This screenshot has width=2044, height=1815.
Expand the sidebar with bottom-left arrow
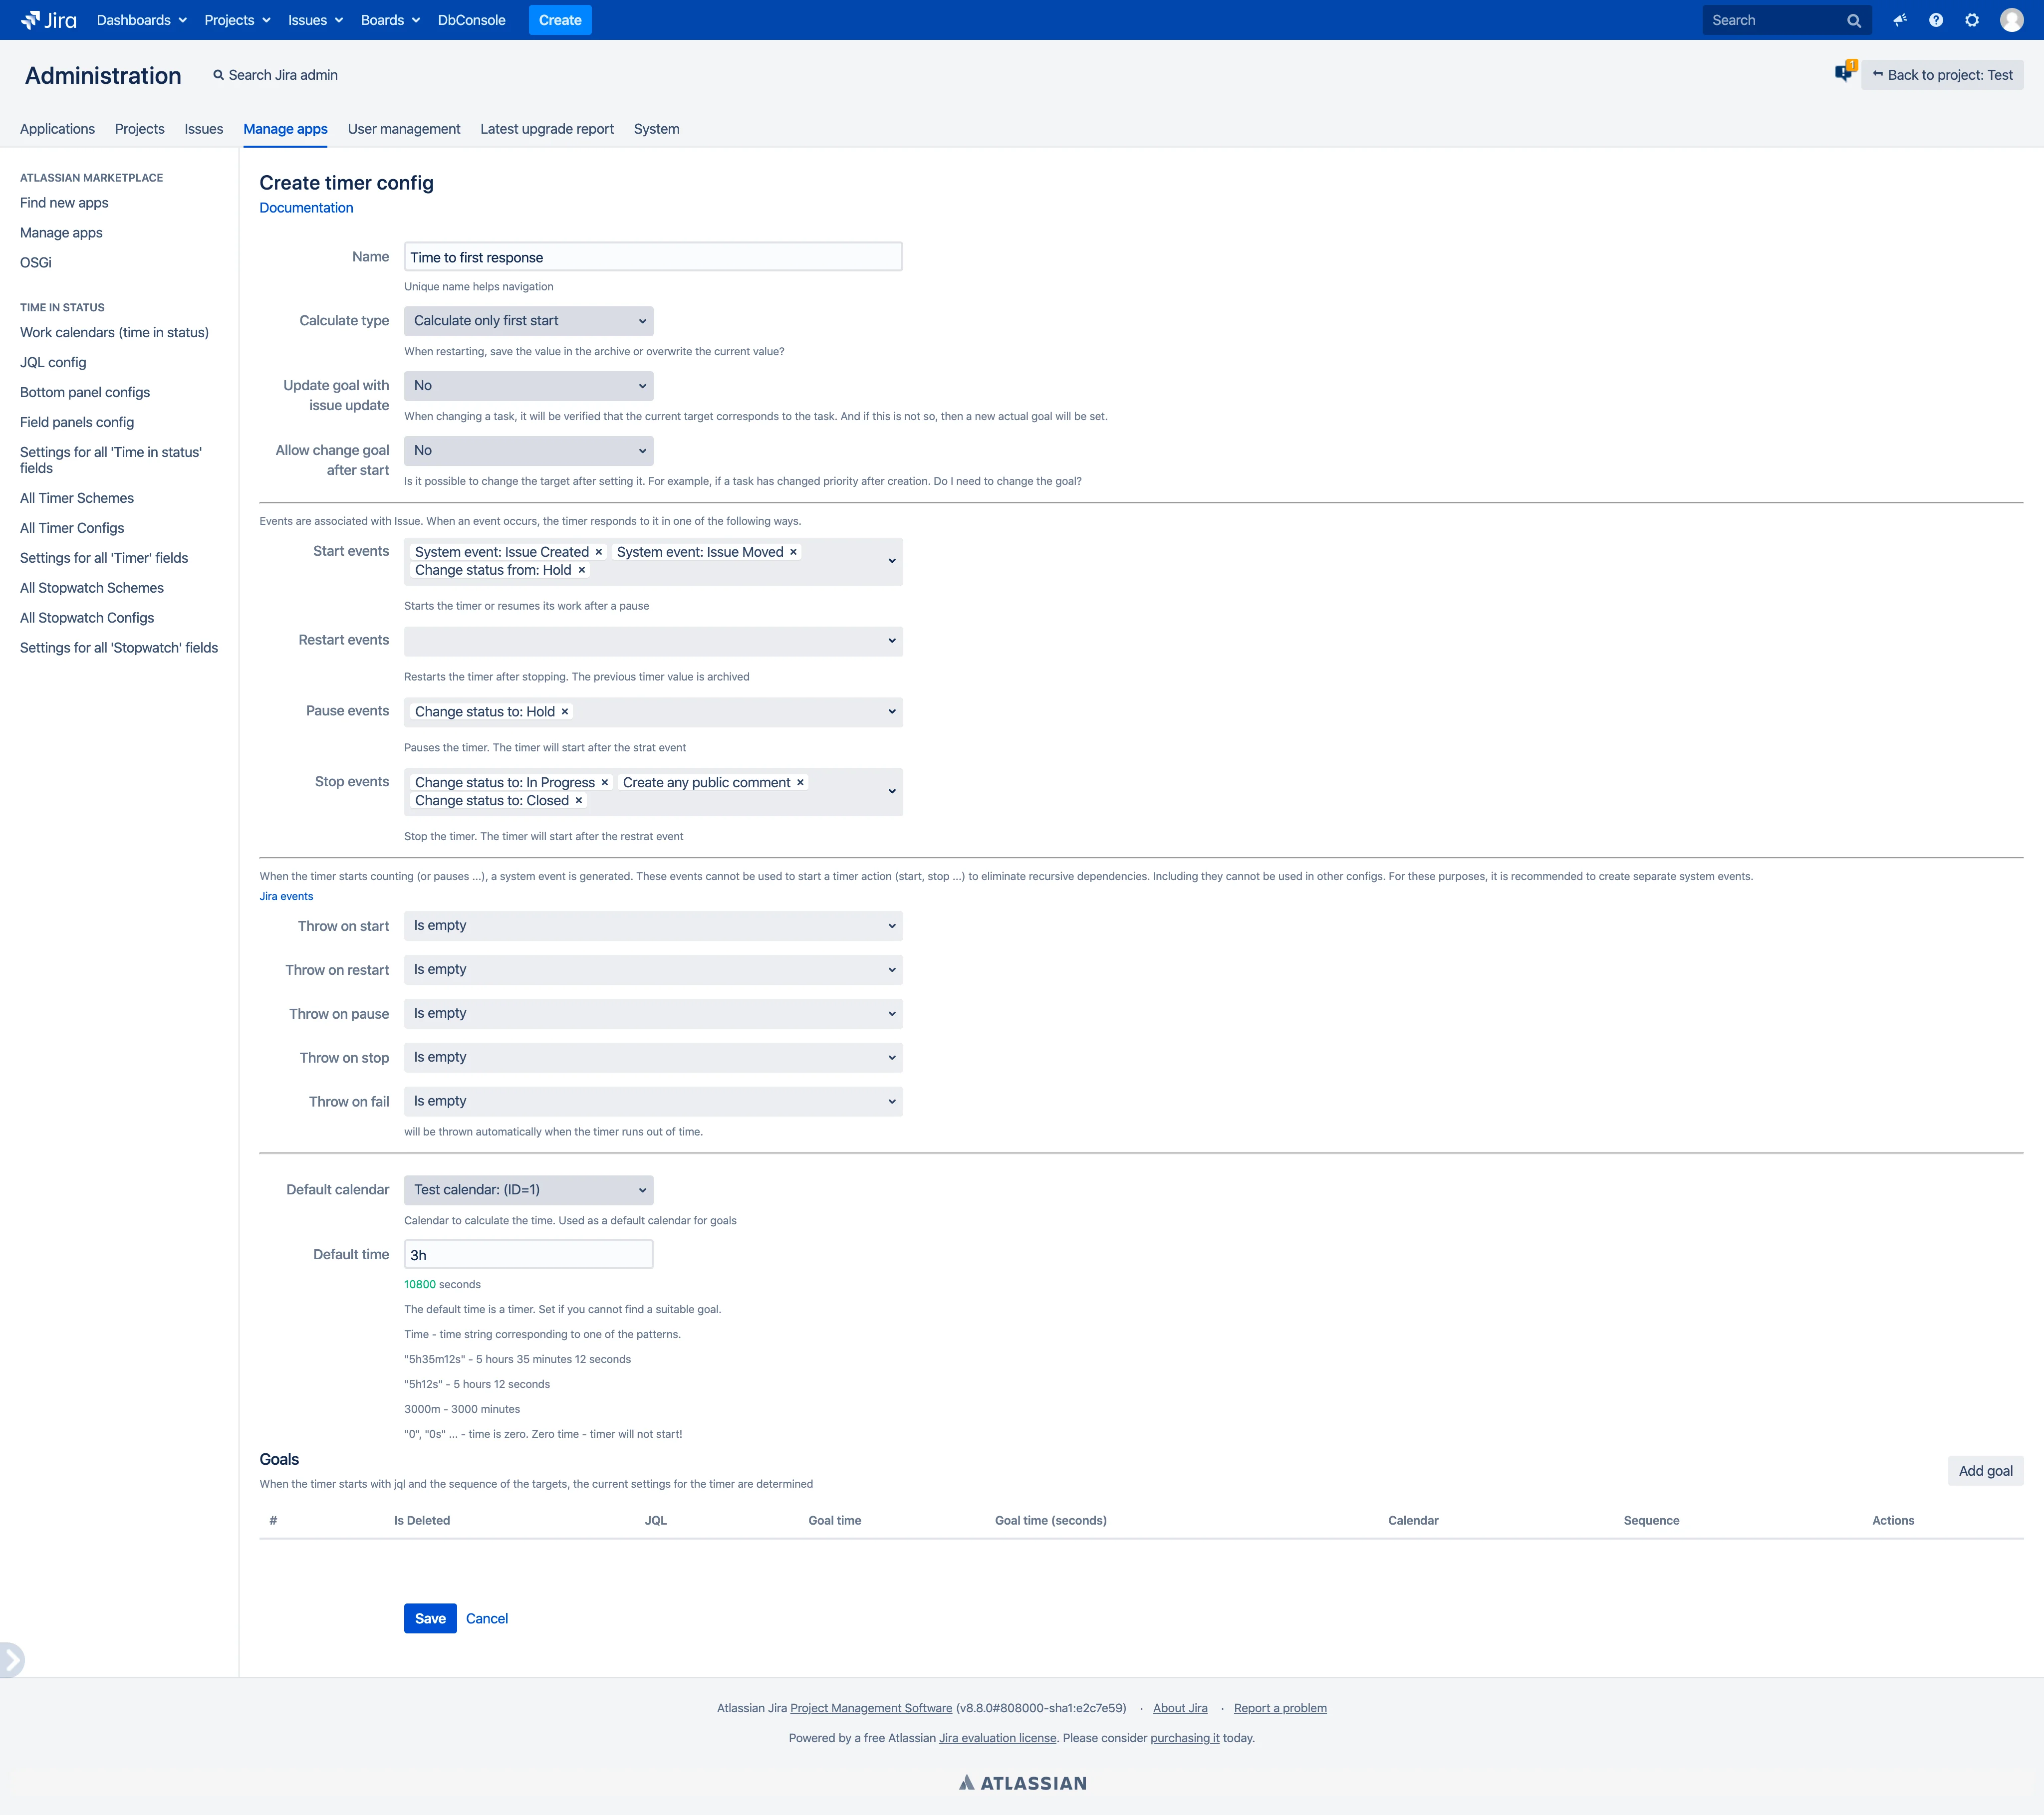[11, 1660]
